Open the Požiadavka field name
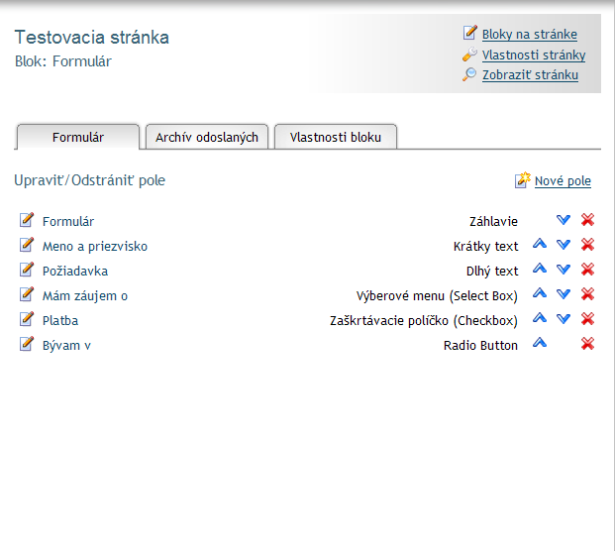The width and height of the screenshot is (615, 551). pyautogui.click(x=75, y=271)
